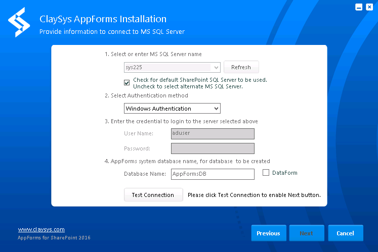
Task: Minimize the installer window
Action: 359,7
